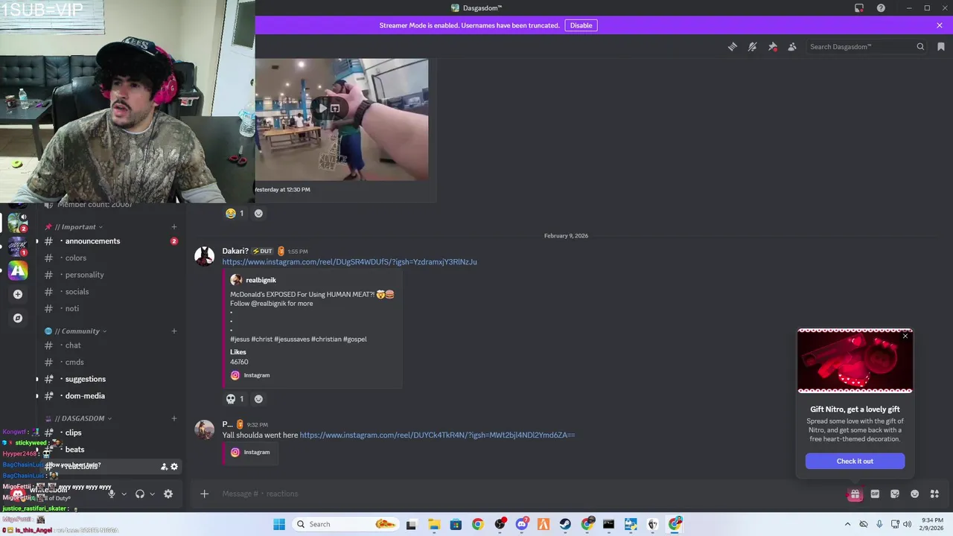The image size is (953, 536).
Task: Close the Gift Nitro popup
Action: 905,336
